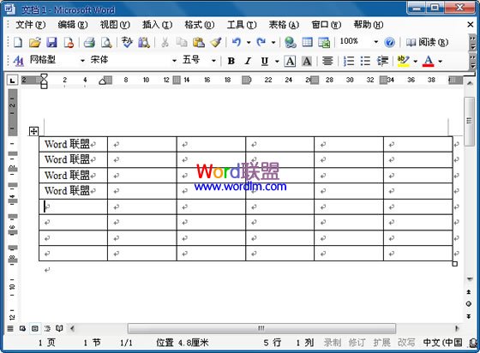Open Tables and Borders toolbar

pyautogui.click(x=307, y=42)
